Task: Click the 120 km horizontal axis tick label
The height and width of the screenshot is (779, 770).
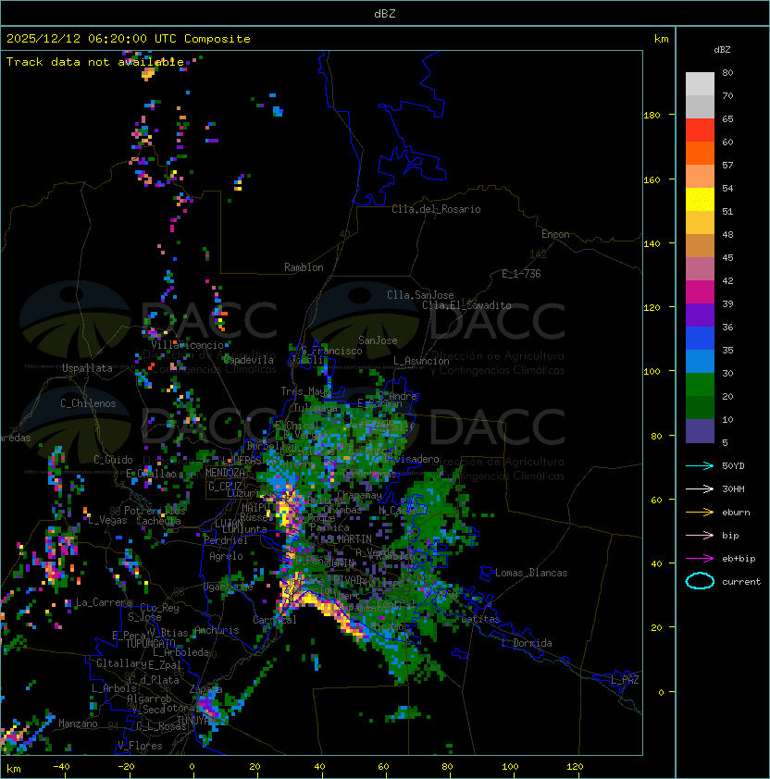Action: pyautogui.click(x=575, y=767)
